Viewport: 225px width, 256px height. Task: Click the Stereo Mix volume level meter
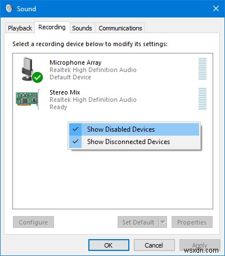point(202,98)
